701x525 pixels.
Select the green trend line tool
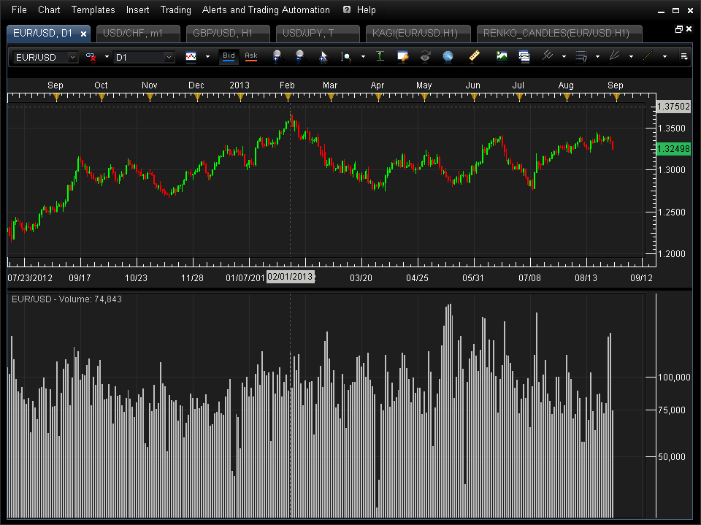648,56
